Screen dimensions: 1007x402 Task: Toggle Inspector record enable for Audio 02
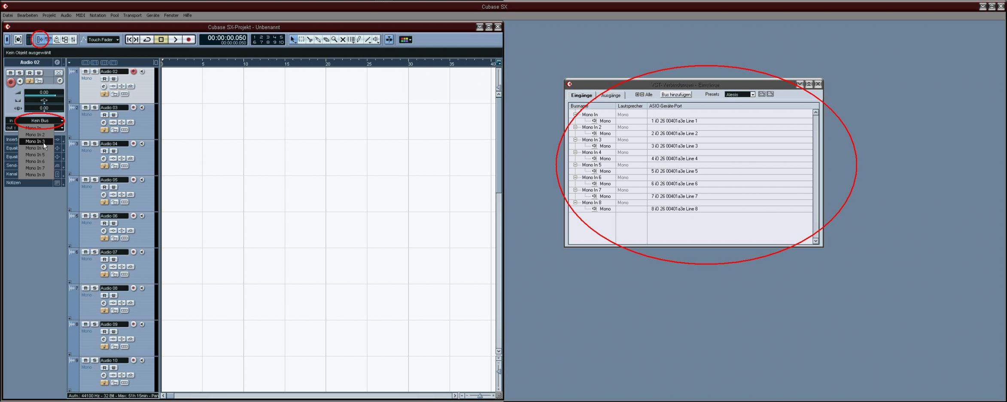[x=11, y=82]
